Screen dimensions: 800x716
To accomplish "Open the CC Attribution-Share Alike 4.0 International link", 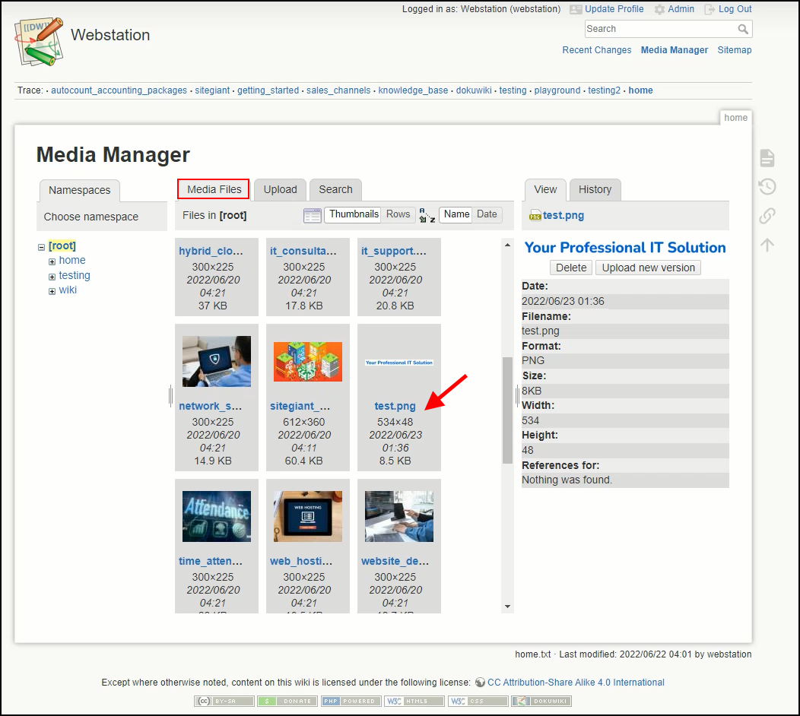I will click(576, 683).
